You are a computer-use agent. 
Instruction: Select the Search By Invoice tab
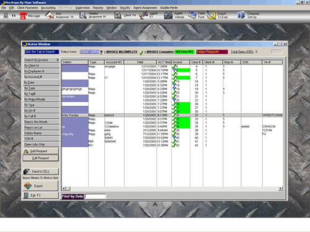42,60
